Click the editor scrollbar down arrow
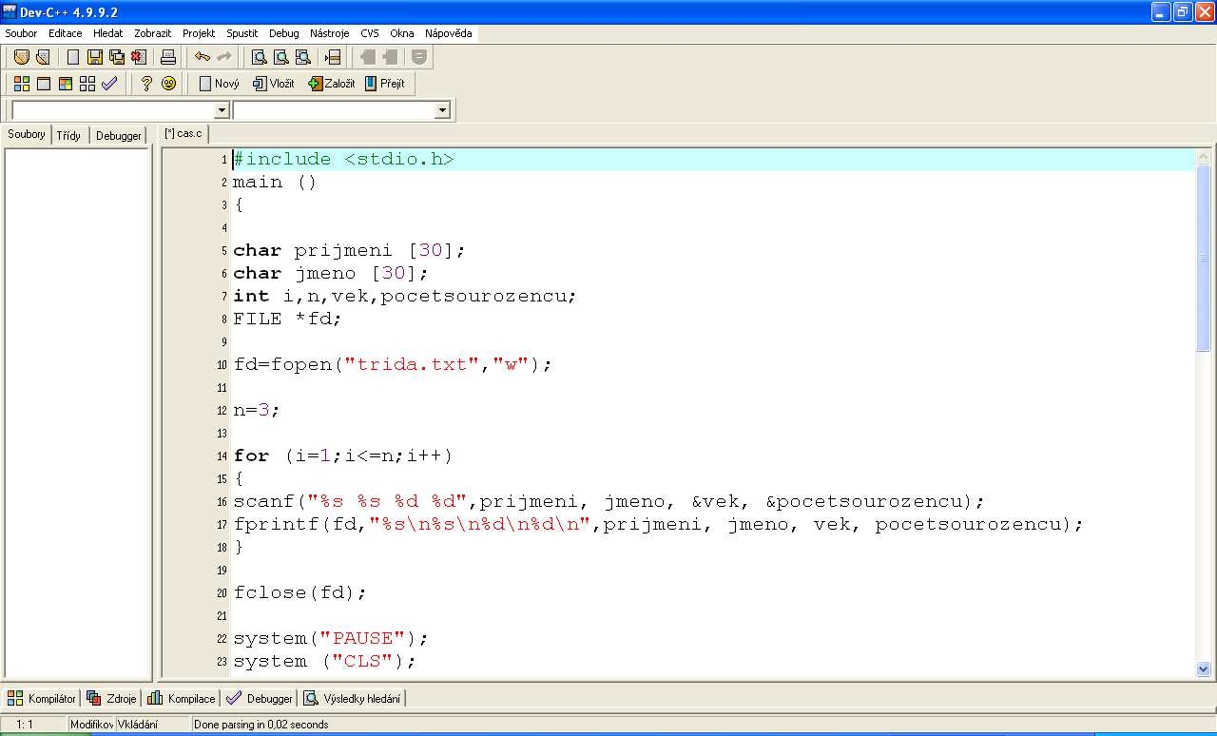 coord(1204,668)
